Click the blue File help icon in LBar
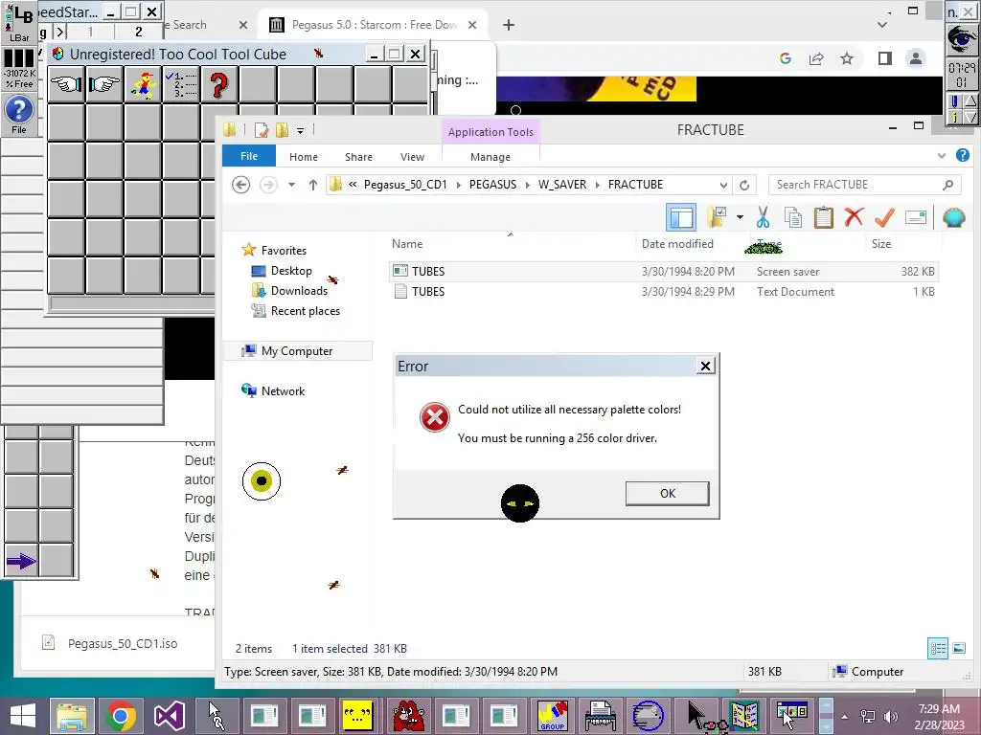The image size is (981, 735). pyautogui.click(x=19, y=115)
